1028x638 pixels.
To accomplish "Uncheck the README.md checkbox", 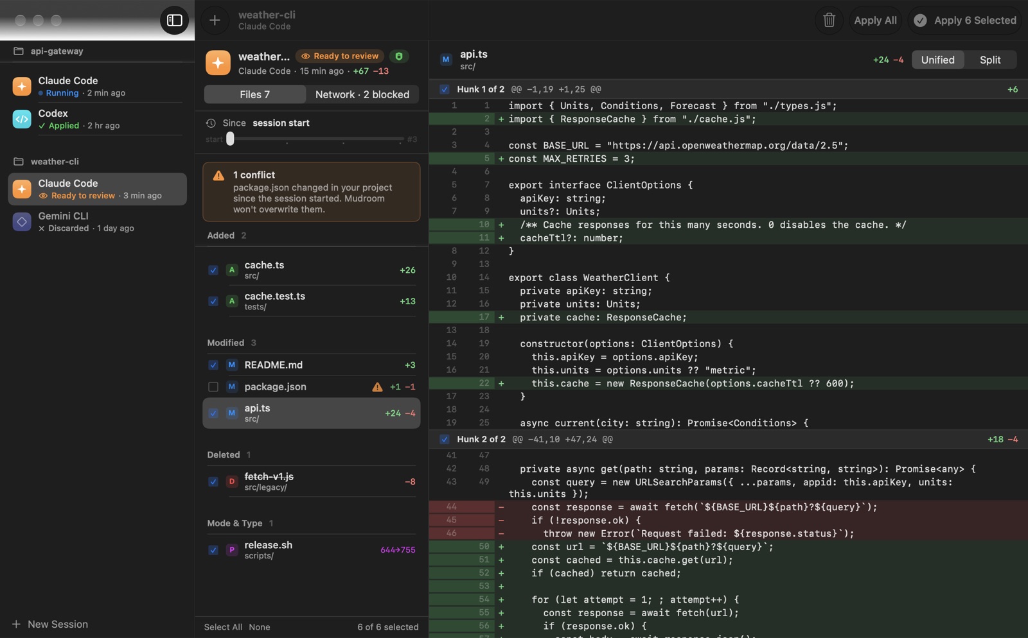I will pyautogui.click(x=213, y=365).
